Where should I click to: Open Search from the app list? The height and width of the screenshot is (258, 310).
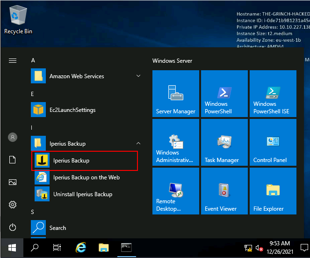point(86,228)
